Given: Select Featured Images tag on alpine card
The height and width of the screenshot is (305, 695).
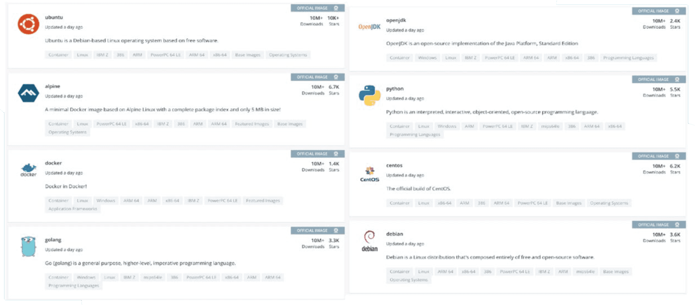Looking at the screenshot, I should pyautogui.click(x=252, y=124).
